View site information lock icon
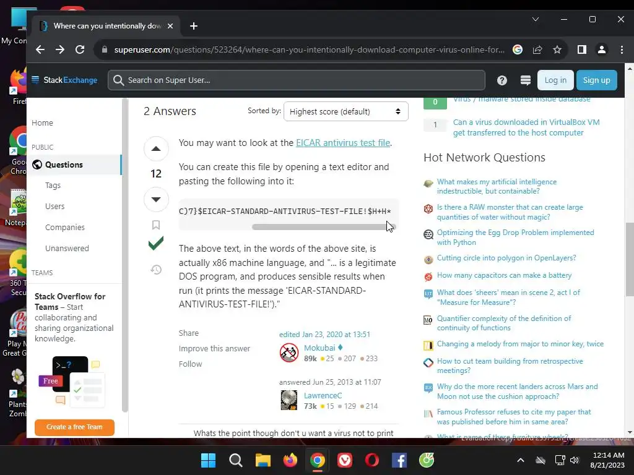The width and height of the screenshot is (634, 475). [x=105, y=49]
